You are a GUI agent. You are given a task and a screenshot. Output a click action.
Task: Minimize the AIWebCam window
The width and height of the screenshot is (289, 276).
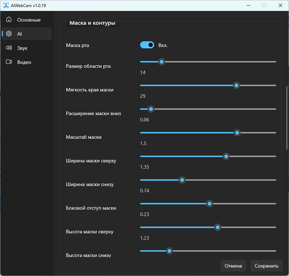(248, 5)
